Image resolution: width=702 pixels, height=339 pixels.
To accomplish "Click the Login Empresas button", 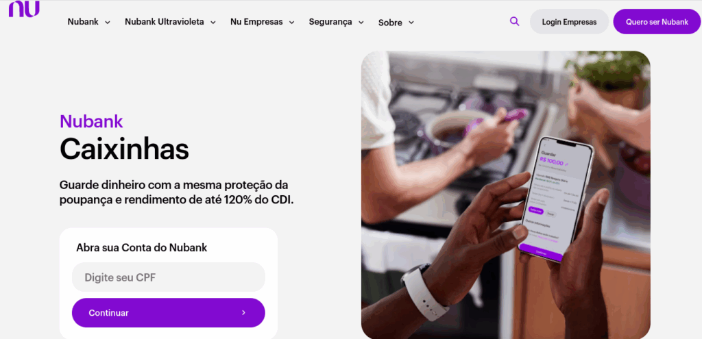I will coord(569,21).
